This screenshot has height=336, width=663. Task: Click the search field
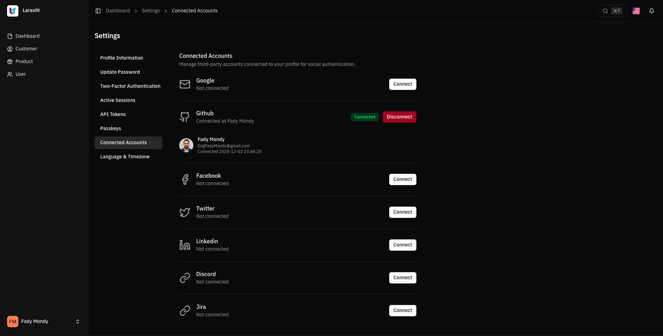(612, 11)
